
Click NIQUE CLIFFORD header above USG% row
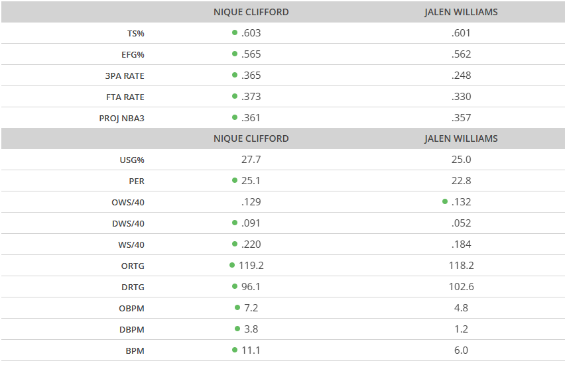251,138
